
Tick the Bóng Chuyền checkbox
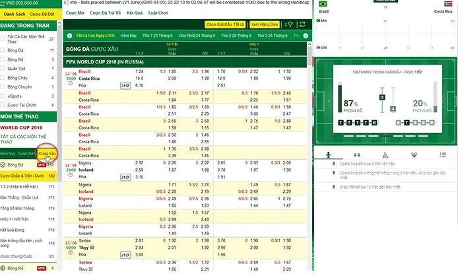click(3, 86)
